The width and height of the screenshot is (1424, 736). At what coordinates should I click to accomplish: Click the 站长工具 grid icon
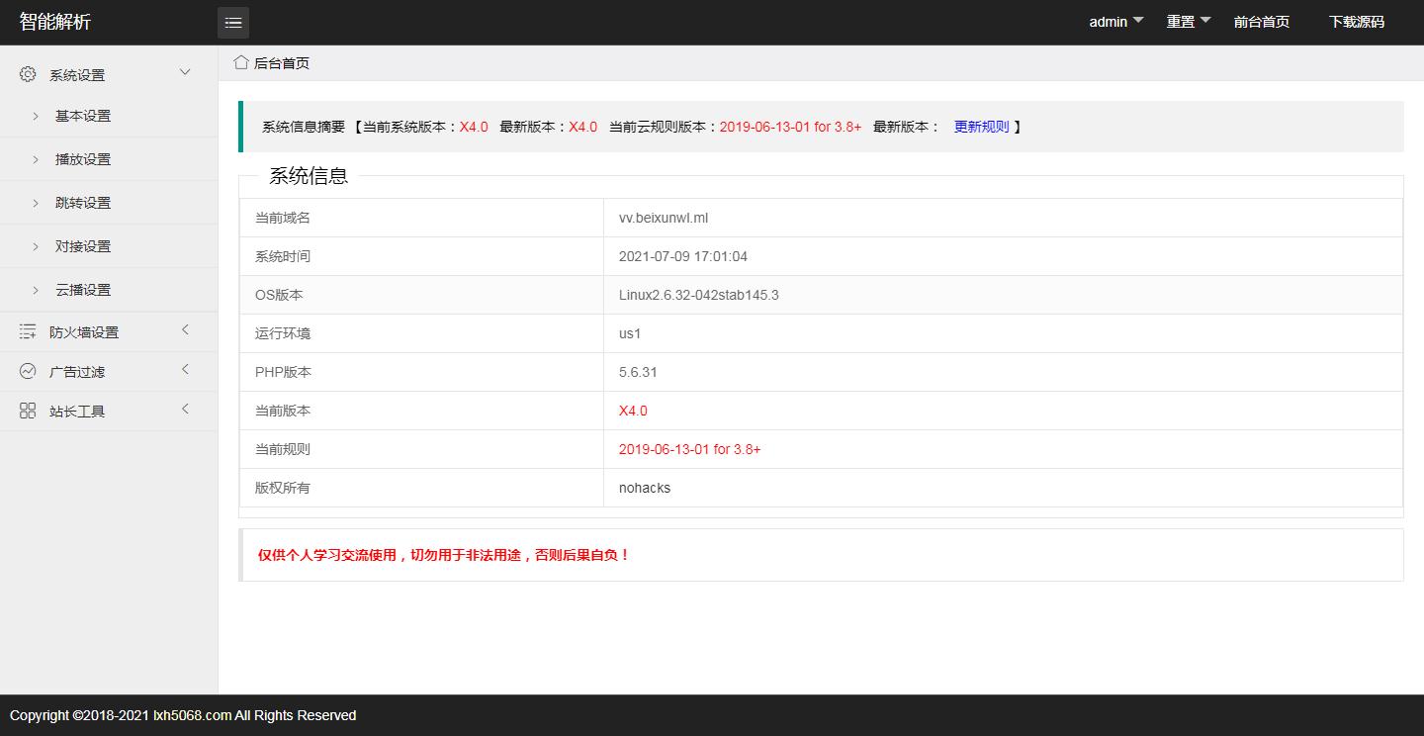(x=27, y=410)
